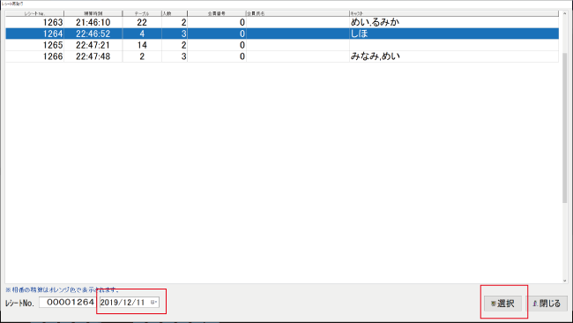The height and width of the screenshot is (323, 573).
Task: Click the 選択 button
Action: coord(502,304)
